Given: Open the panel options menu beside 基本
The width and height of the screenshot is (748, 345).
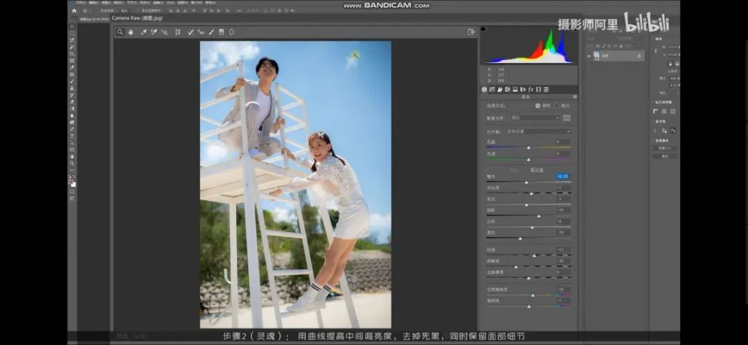Looking at the screenshot, I should click(x=574, y=97).
